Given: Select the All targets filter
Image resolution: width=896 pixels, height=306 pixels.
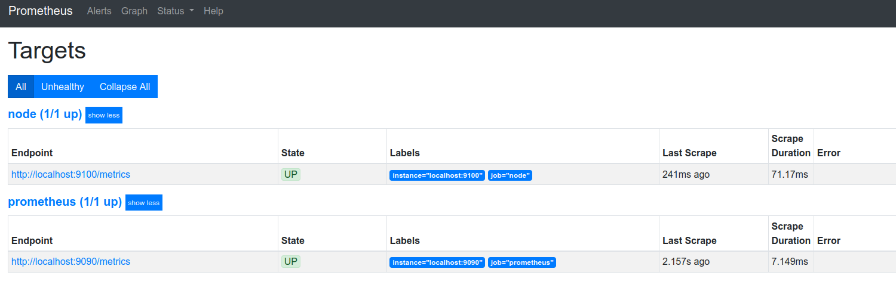Looking at the screenshot, I should 21,86.
